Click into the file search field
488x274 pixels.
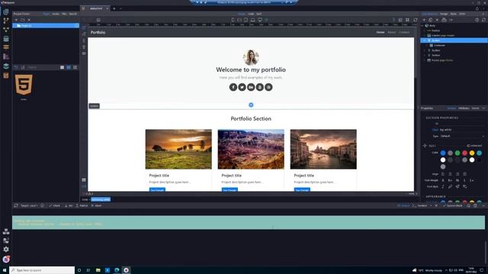pyautogui.click(x=42, y=68)
